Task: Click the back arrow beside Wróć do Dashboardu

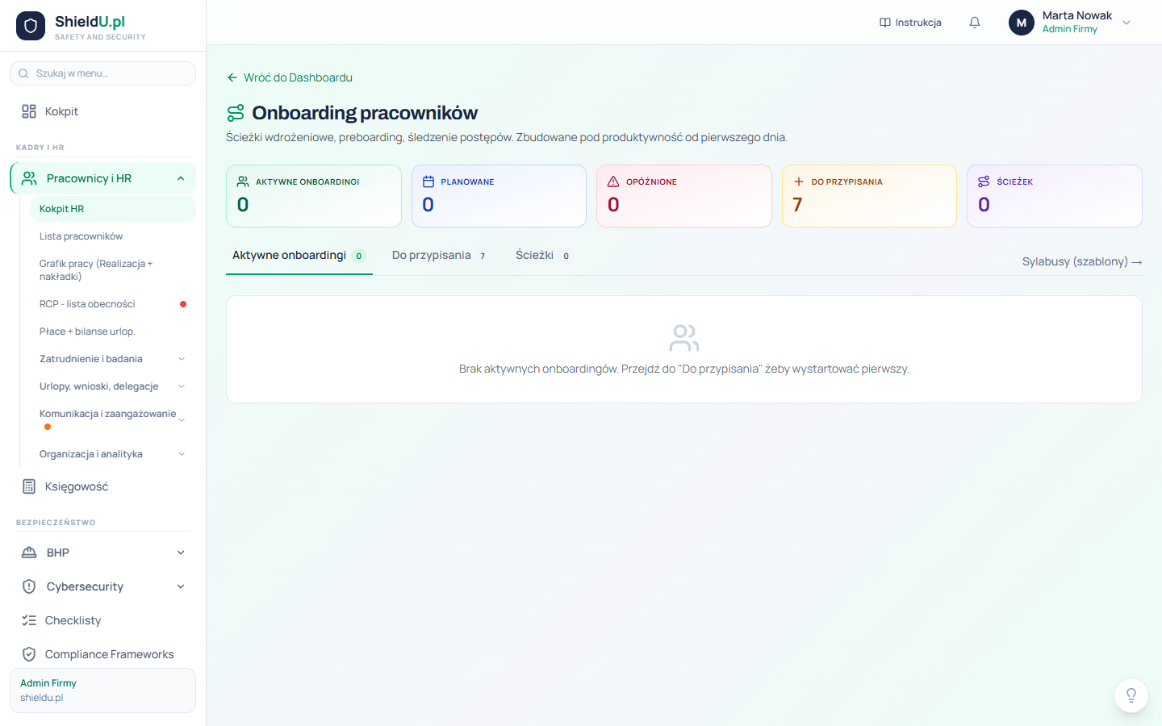Action: pyautogui.click(x=232, y=77)
